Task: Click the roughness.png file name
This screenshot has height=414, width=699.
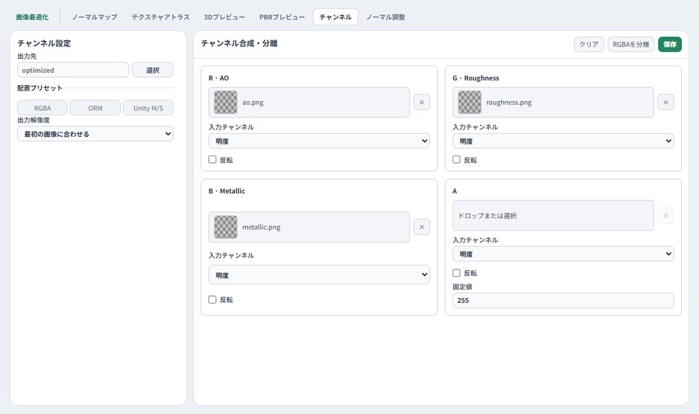Action: coord(509,102)
